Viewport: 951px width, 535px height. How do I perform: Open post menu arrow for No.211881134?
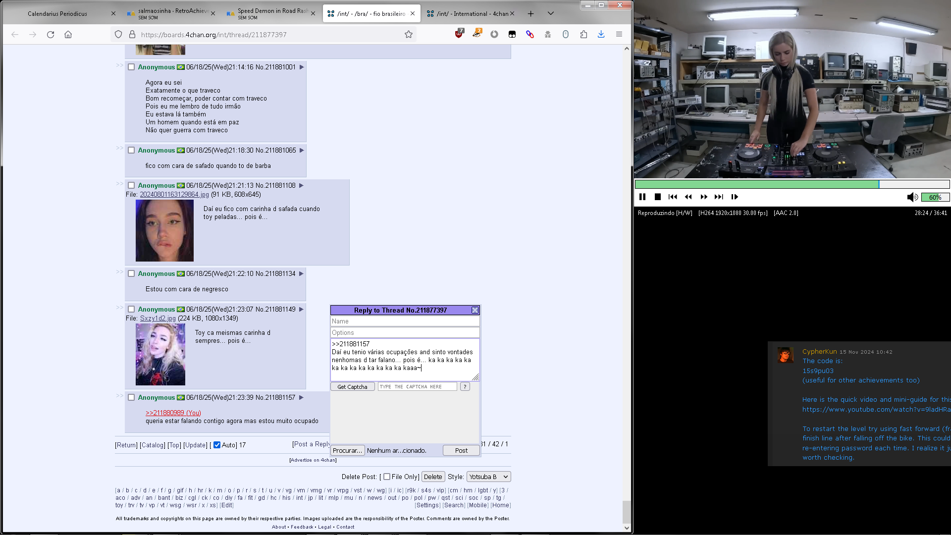point(301,274)
